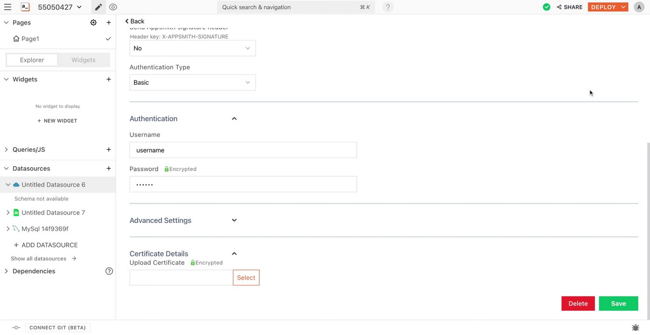Image resolution: width=650 pixels, height=335 pixels.
Task: Add a new query/JS plus icon
Action: pos(109,149)
